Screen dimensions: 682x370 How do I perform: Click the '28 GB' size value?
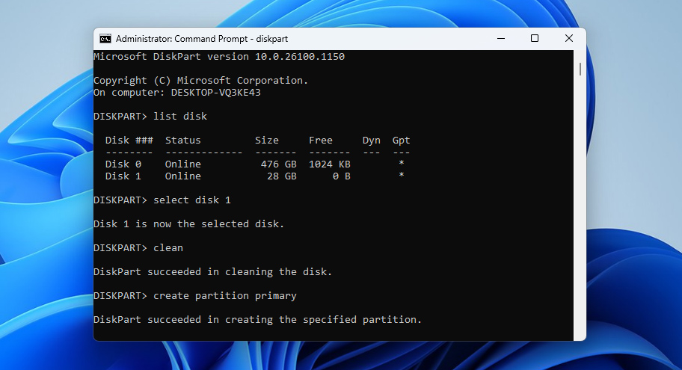pyautogui.click(x=282, y=176)
